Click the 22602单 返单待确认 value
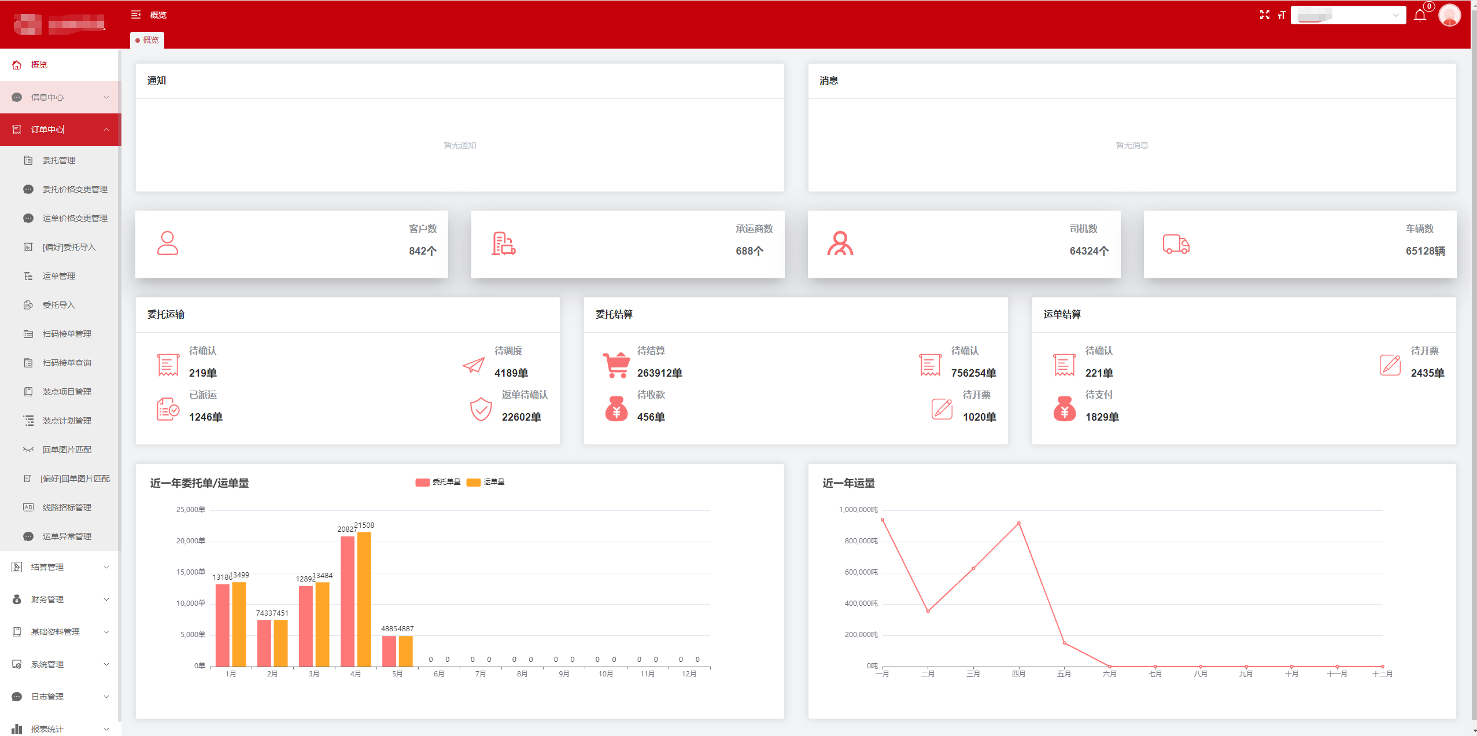Image resolution: width=1477 pixels, height=736 pixels. 521,417
